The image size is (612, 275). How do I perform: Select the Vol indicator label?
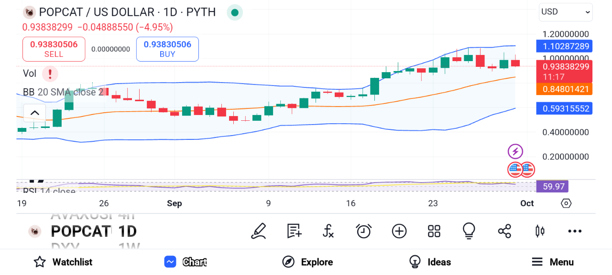[x=30, y=74]
